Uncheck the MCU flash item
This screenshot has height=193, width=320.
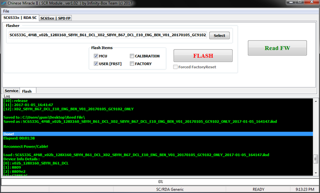(x=96, y=56)
